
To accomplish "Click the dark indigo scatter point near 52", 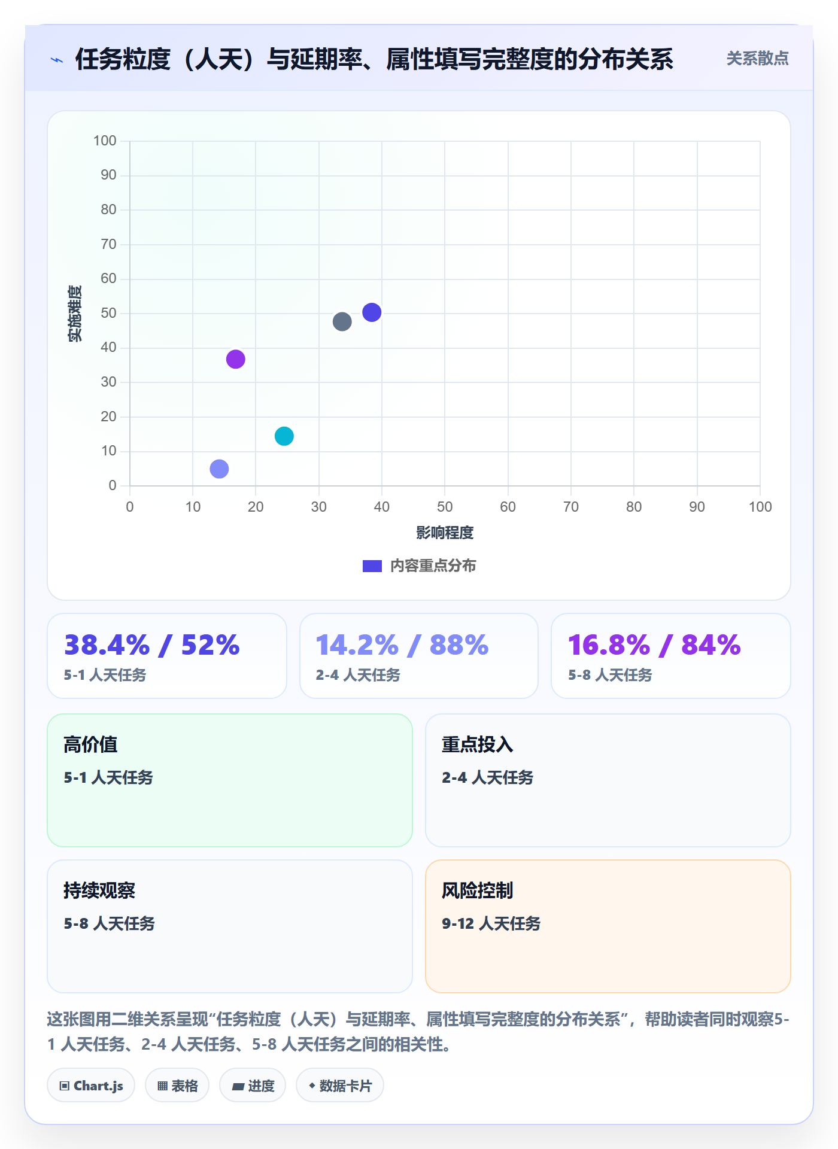I will coord(372,312).
